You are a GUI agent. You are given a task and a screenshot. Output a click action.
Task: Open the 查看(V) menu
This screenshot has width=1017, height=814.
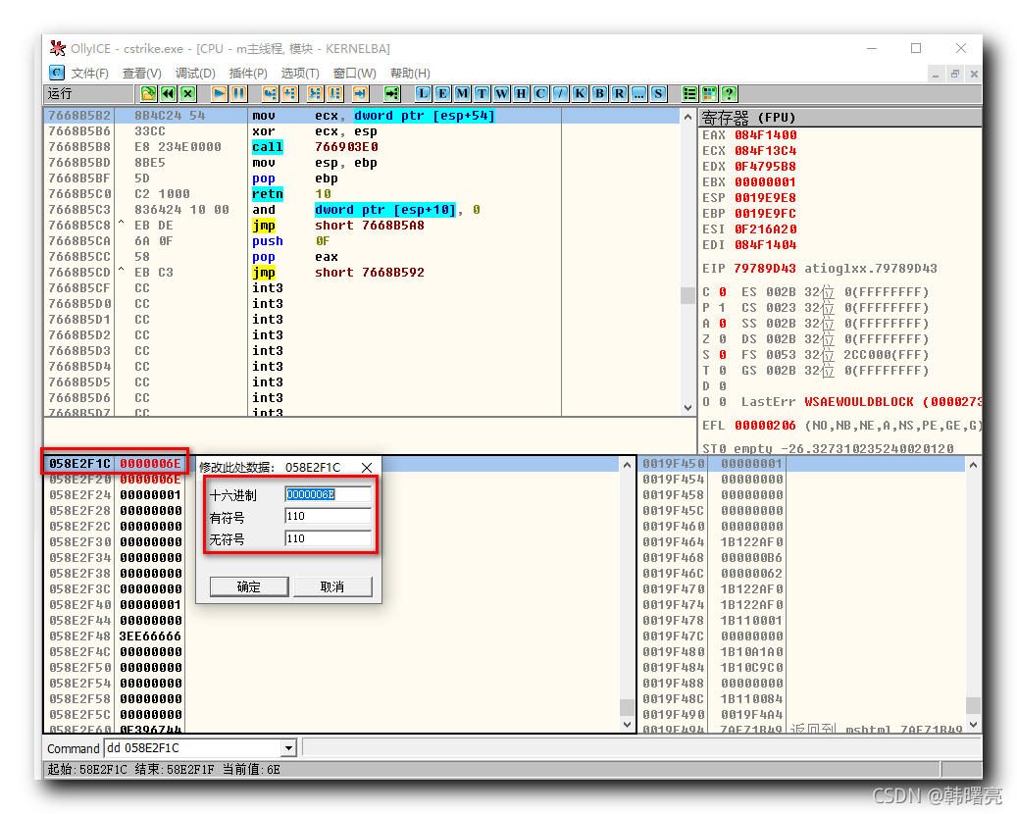[x=141, y=74]
